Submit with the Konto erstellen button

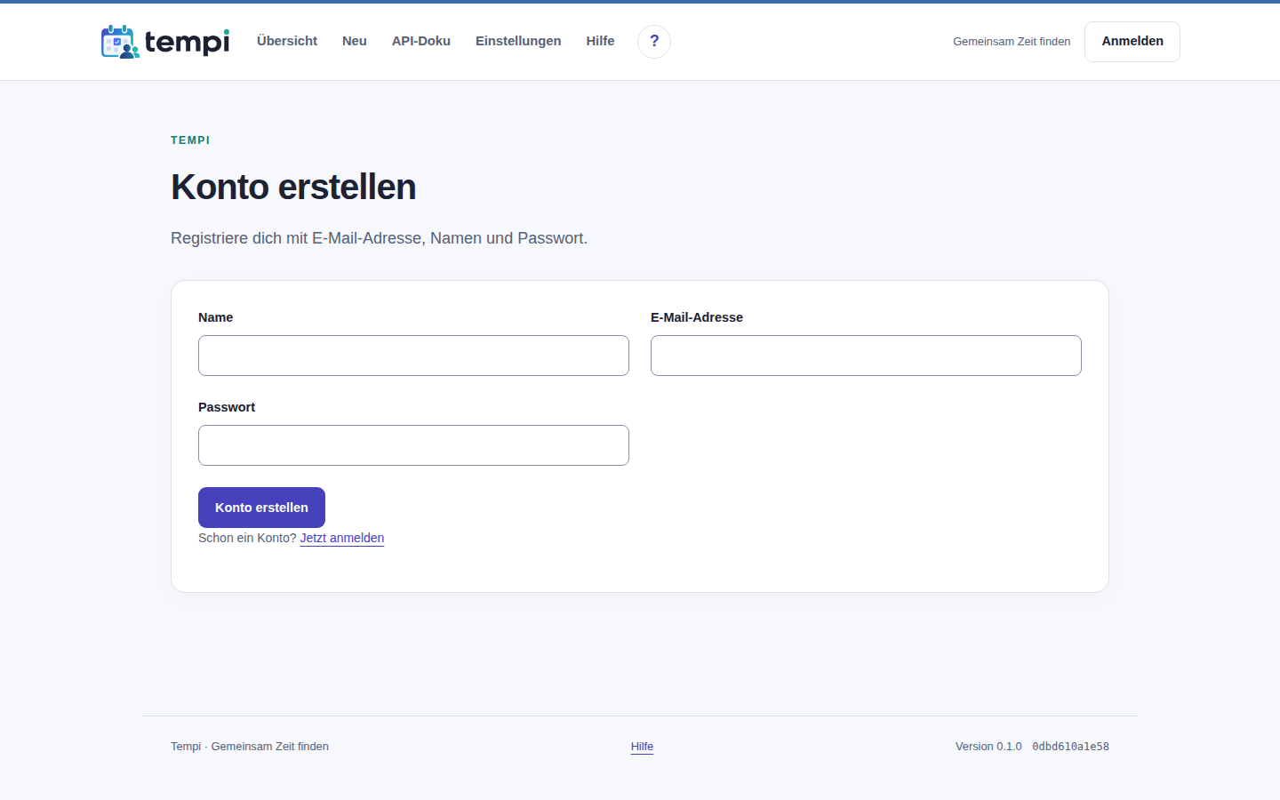coord(261,508)
